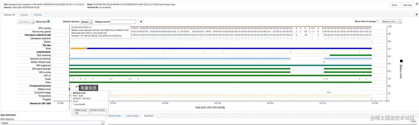The height and width of the screenshot is (125, 419).
Task: Click the pale orange Temperature bar
Action: click(220, 96)
